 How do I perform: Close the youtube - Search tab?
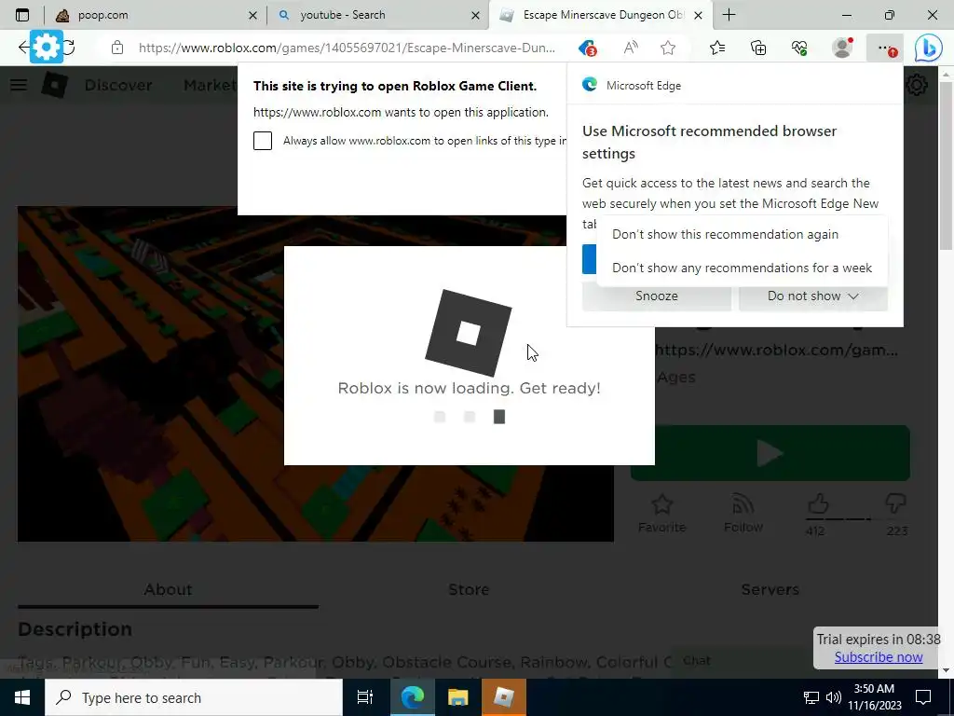click(476, 15)
